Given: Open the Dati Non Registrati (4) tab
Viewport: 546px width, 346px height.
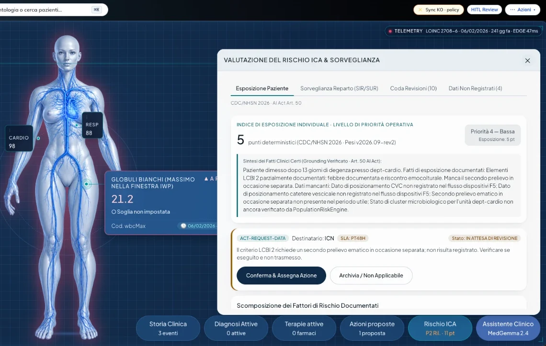Looking at the screenshot, I should 475,88.
